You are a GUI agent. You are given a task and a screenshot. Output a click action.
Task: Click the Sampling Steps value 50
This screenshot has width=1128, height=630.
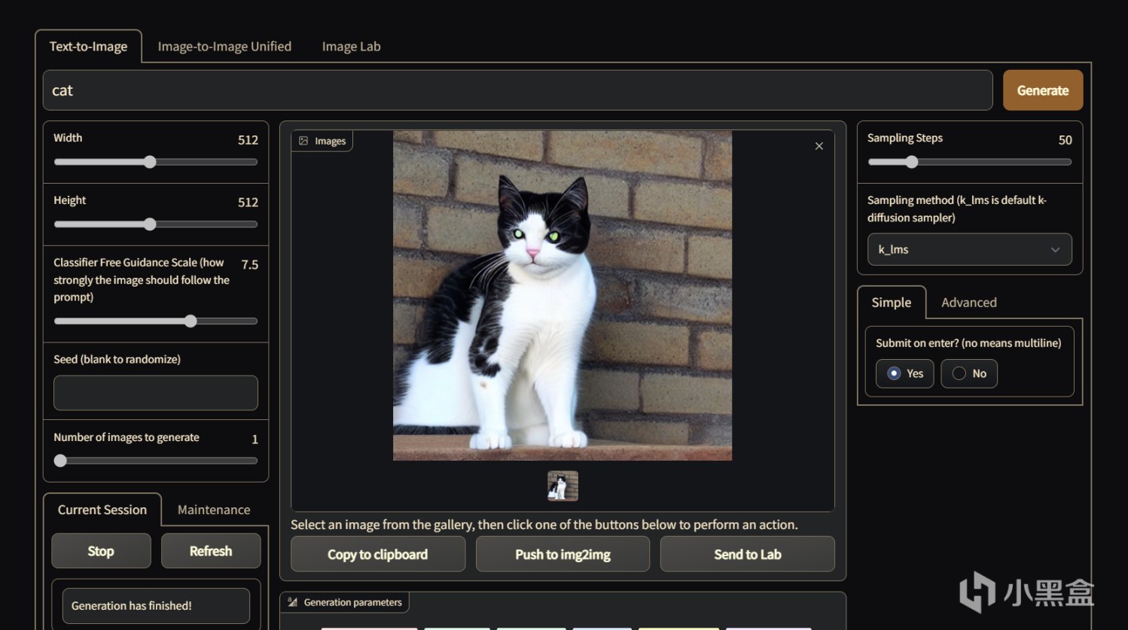(x=1065, y=140)
